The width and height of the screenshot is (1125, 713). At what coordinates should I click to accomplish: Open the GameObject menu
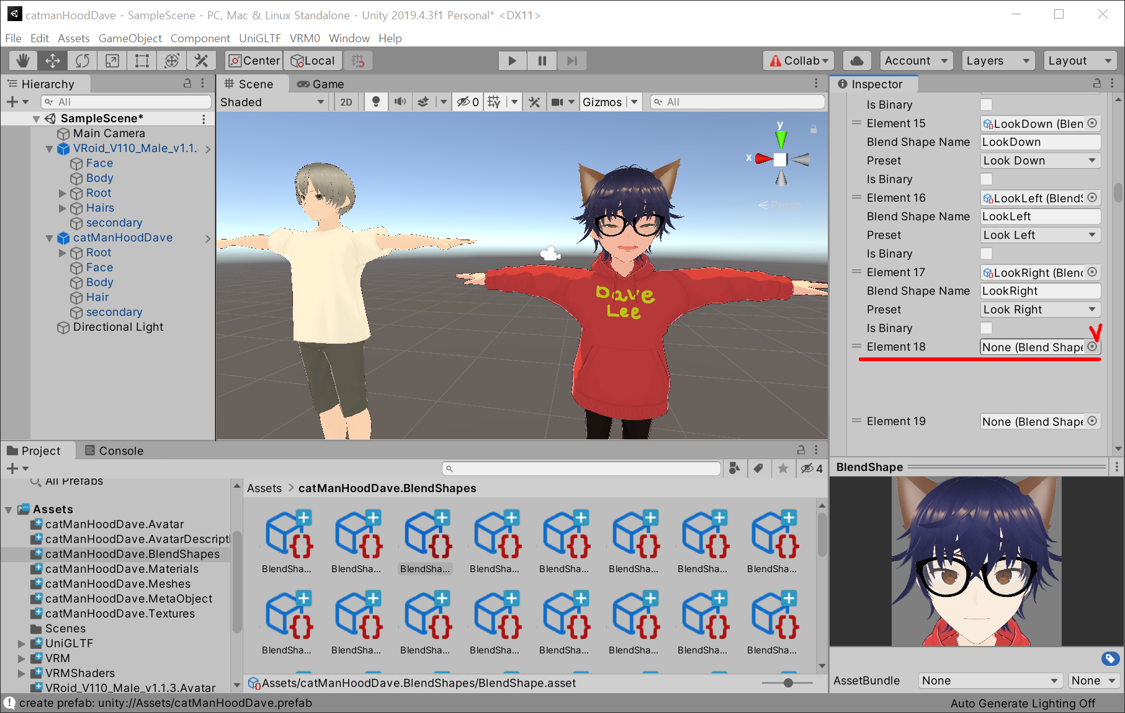[130, 38]
